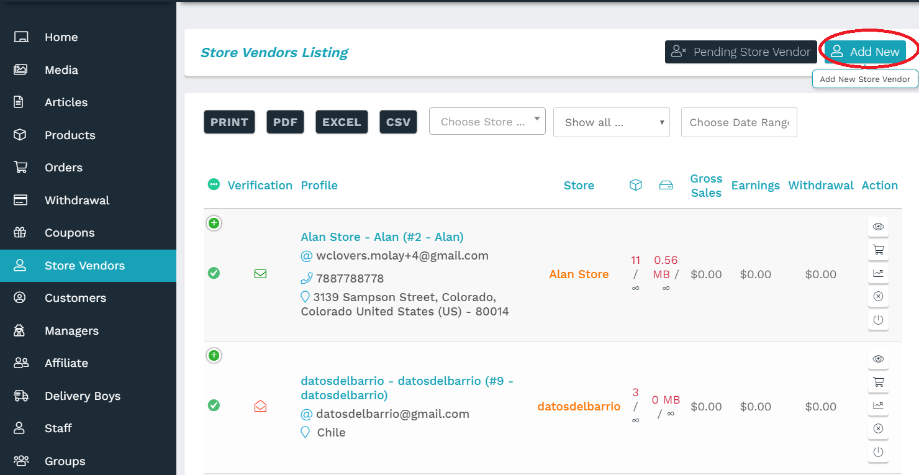This screenshot has height=475, width=919.
Task: Open sales chart icon for datosdelbarrio
Action: coord(878,405)
